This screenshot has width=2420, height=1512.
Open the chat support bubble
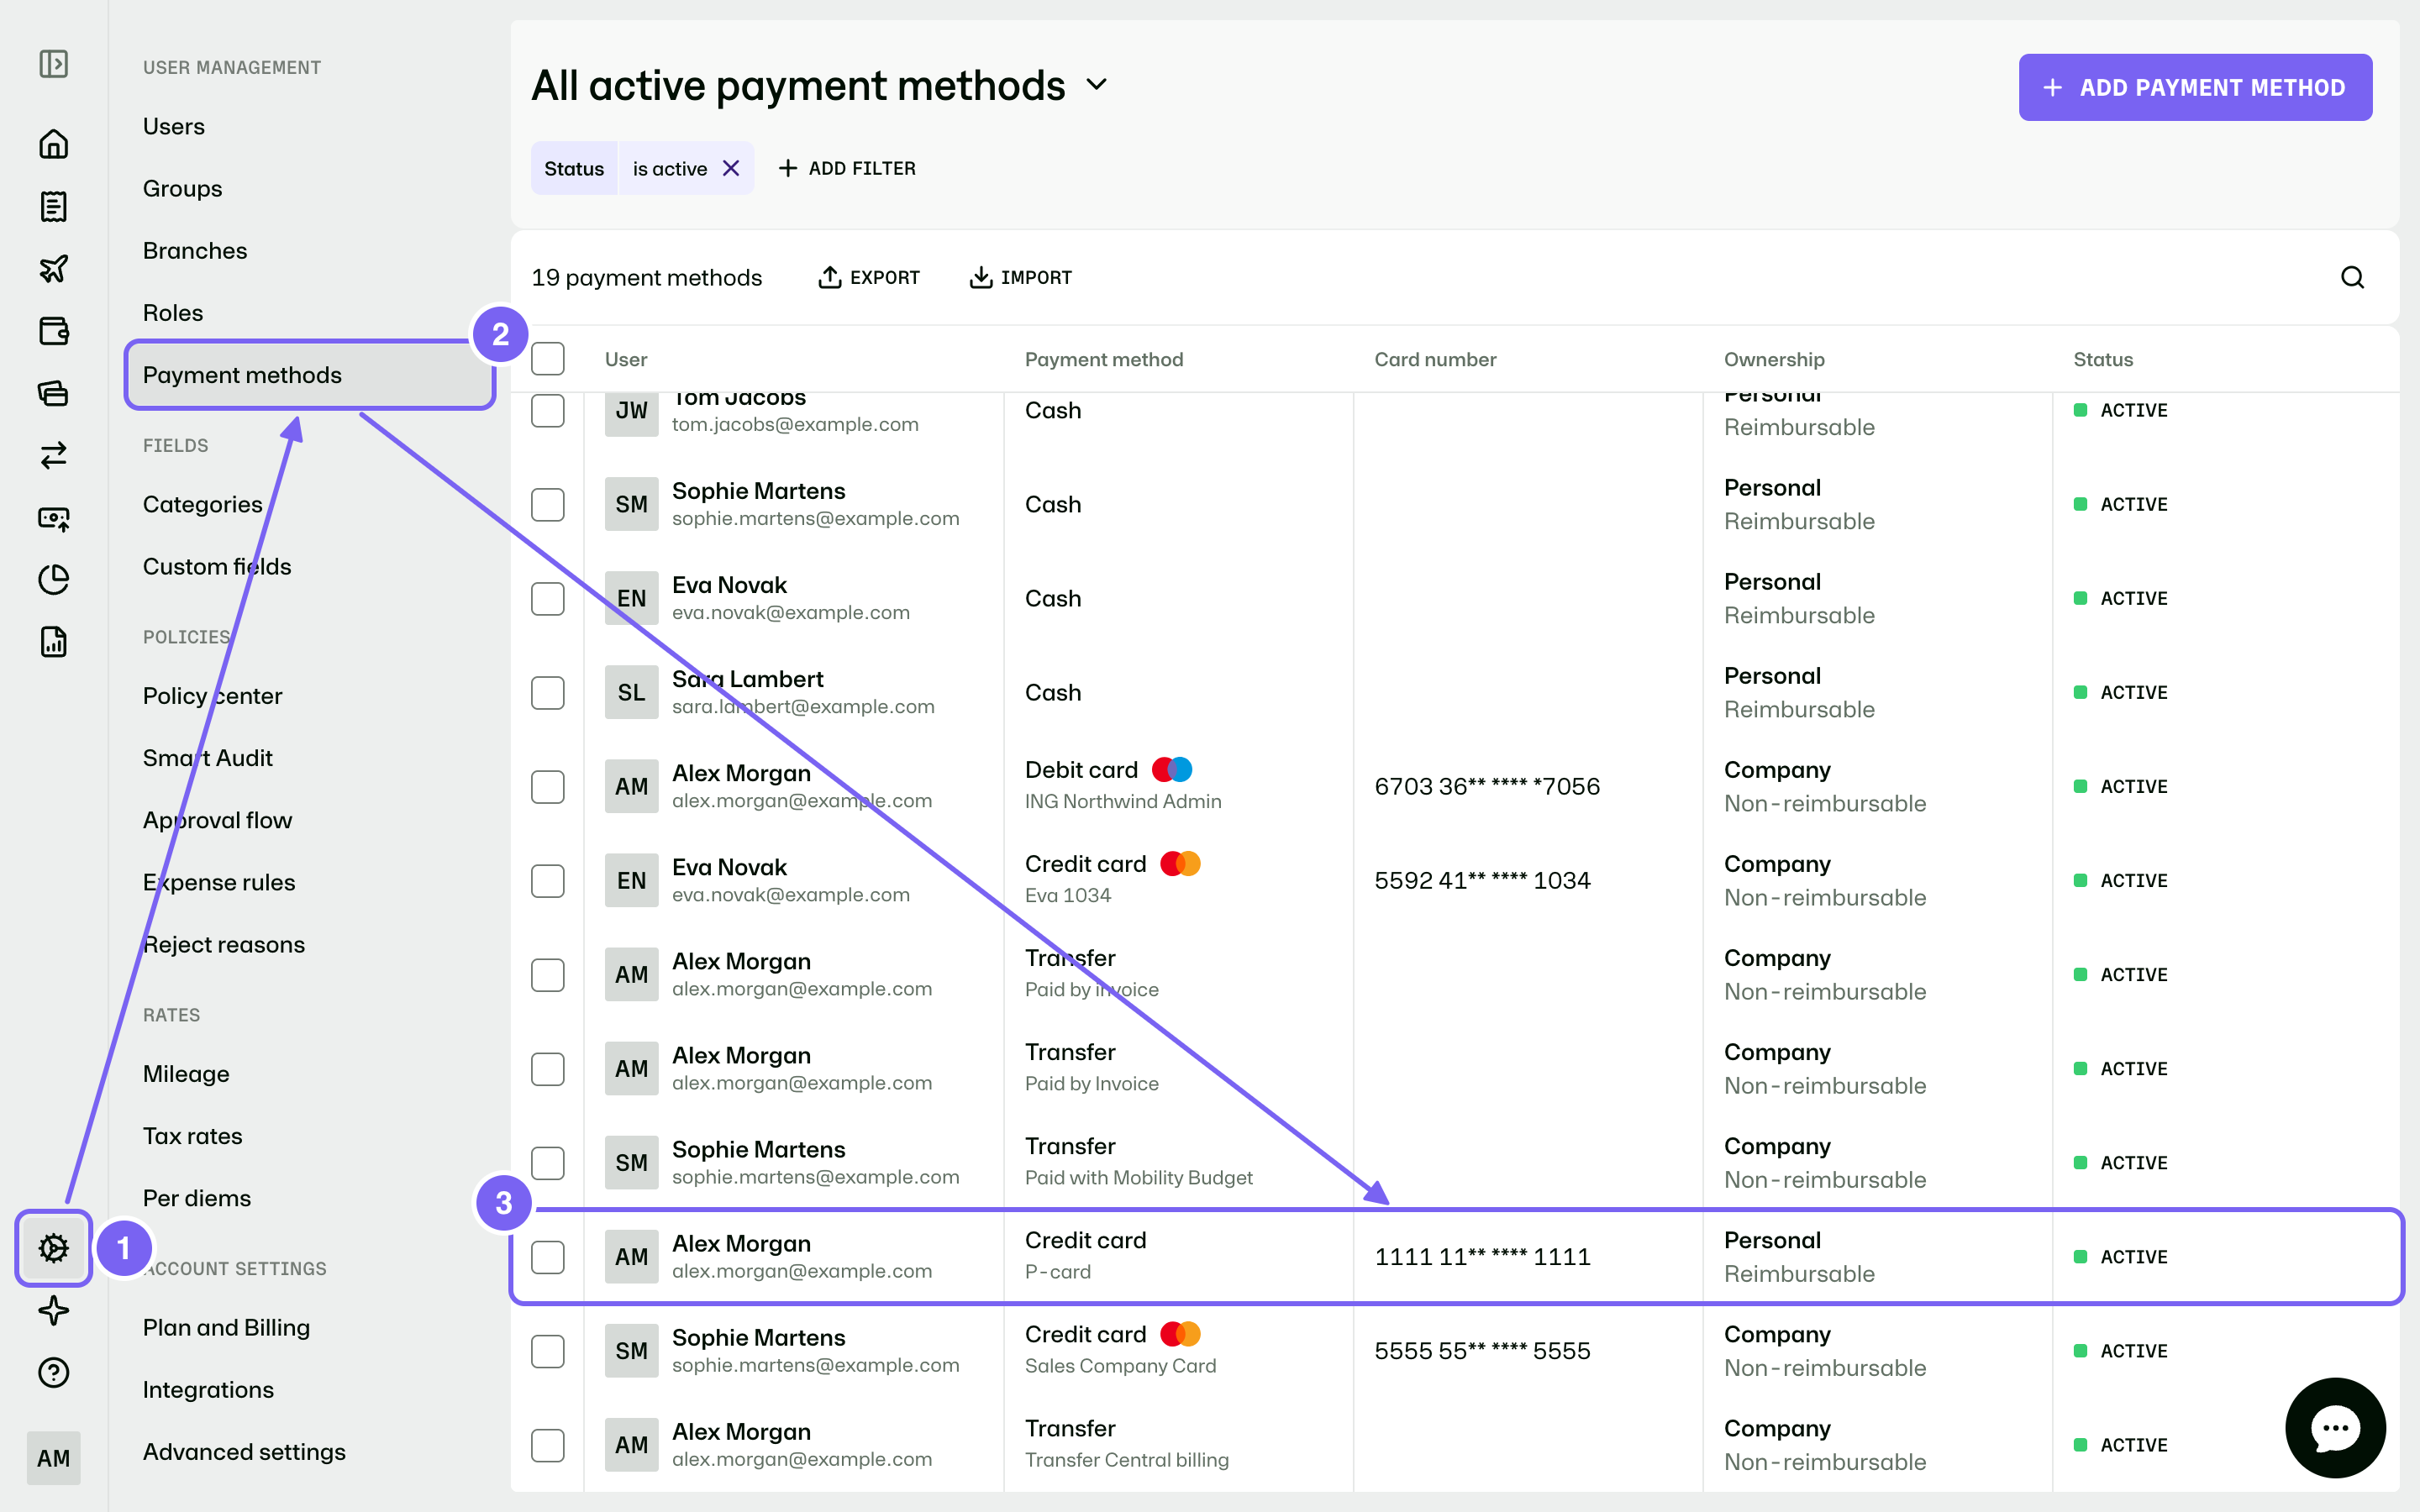click(x=2335, y=1428)
